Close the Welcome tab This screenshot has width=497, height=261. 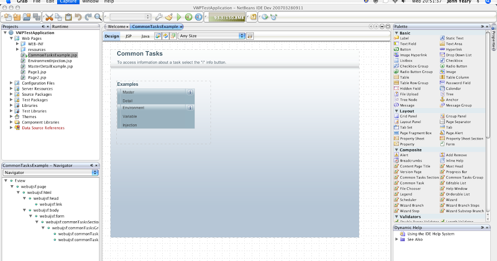pos(127,27)
